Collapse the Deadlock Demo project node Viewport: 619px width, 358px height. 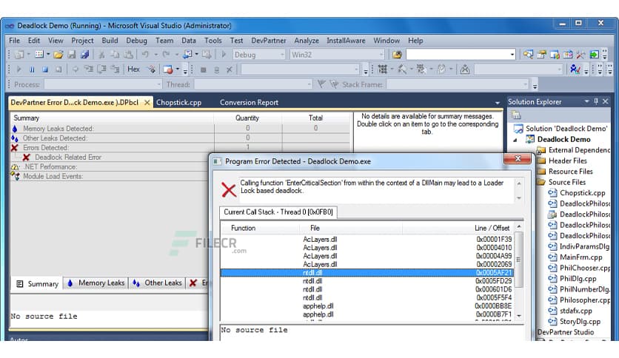coord(515,140)
